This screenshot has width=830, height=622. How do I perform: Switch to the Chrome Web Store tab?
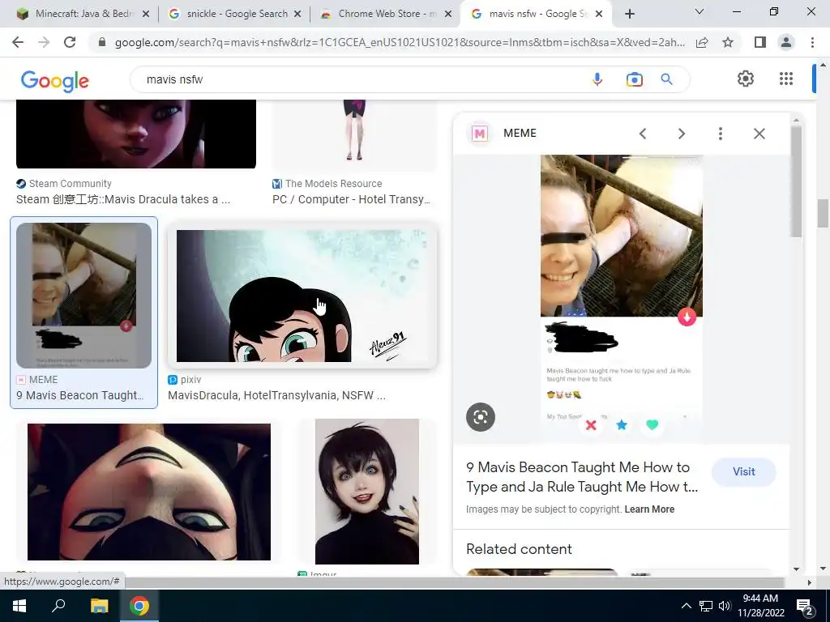pyautogui.click(x=385, y=14)
